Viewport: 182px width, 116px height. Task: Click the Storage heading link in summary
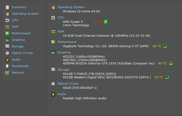[x=63, y=70]
